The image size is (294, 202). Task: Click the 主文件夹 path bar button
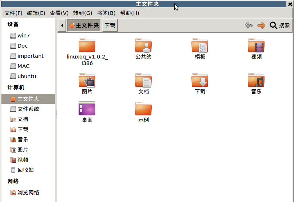tap(84, 25)
